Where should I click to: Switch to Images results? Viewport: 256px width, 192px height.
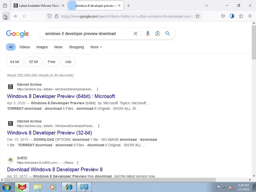click(x=42, y=47)
